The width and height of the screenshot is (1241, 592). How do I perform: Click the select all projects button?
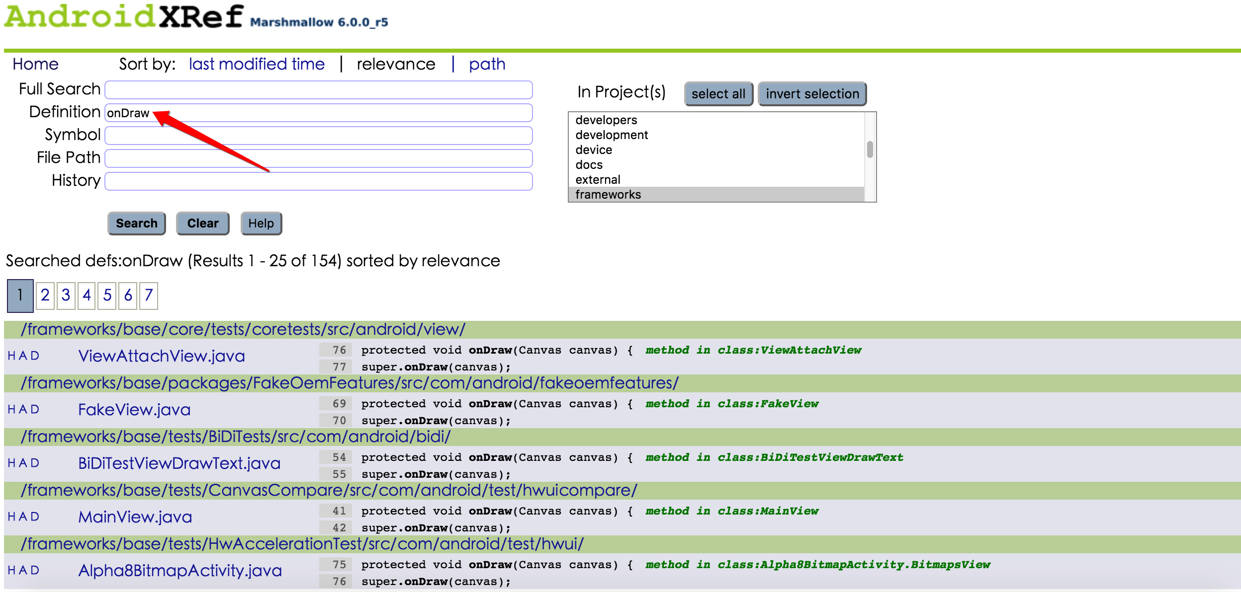[718, 94]
